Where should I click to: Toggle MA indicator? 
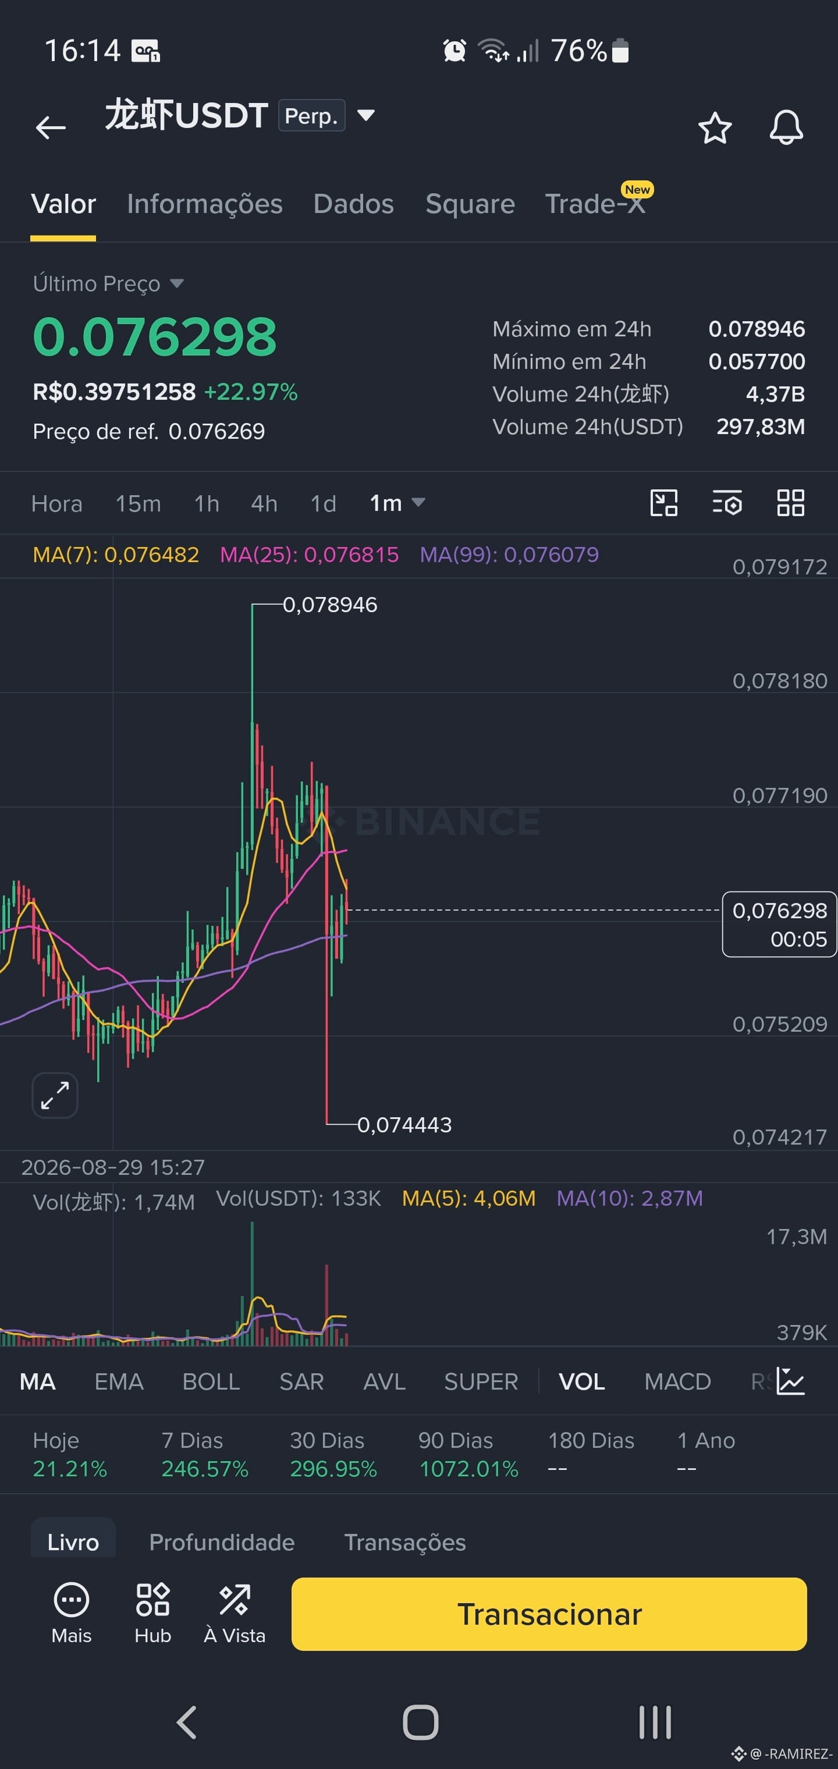pyautogui.click(x=38, y=1381)
